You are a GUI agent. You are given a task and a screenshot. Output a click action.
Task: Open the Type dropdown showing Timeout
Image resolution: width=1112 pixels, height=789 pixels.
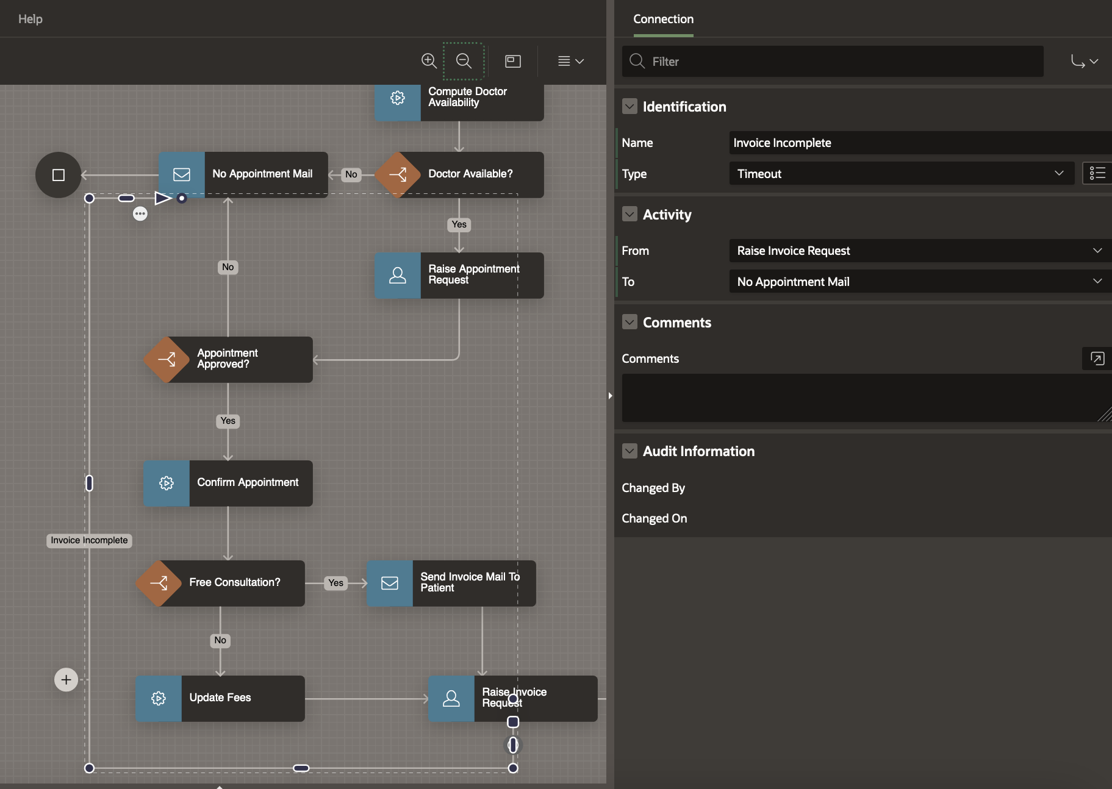point(900,174)
